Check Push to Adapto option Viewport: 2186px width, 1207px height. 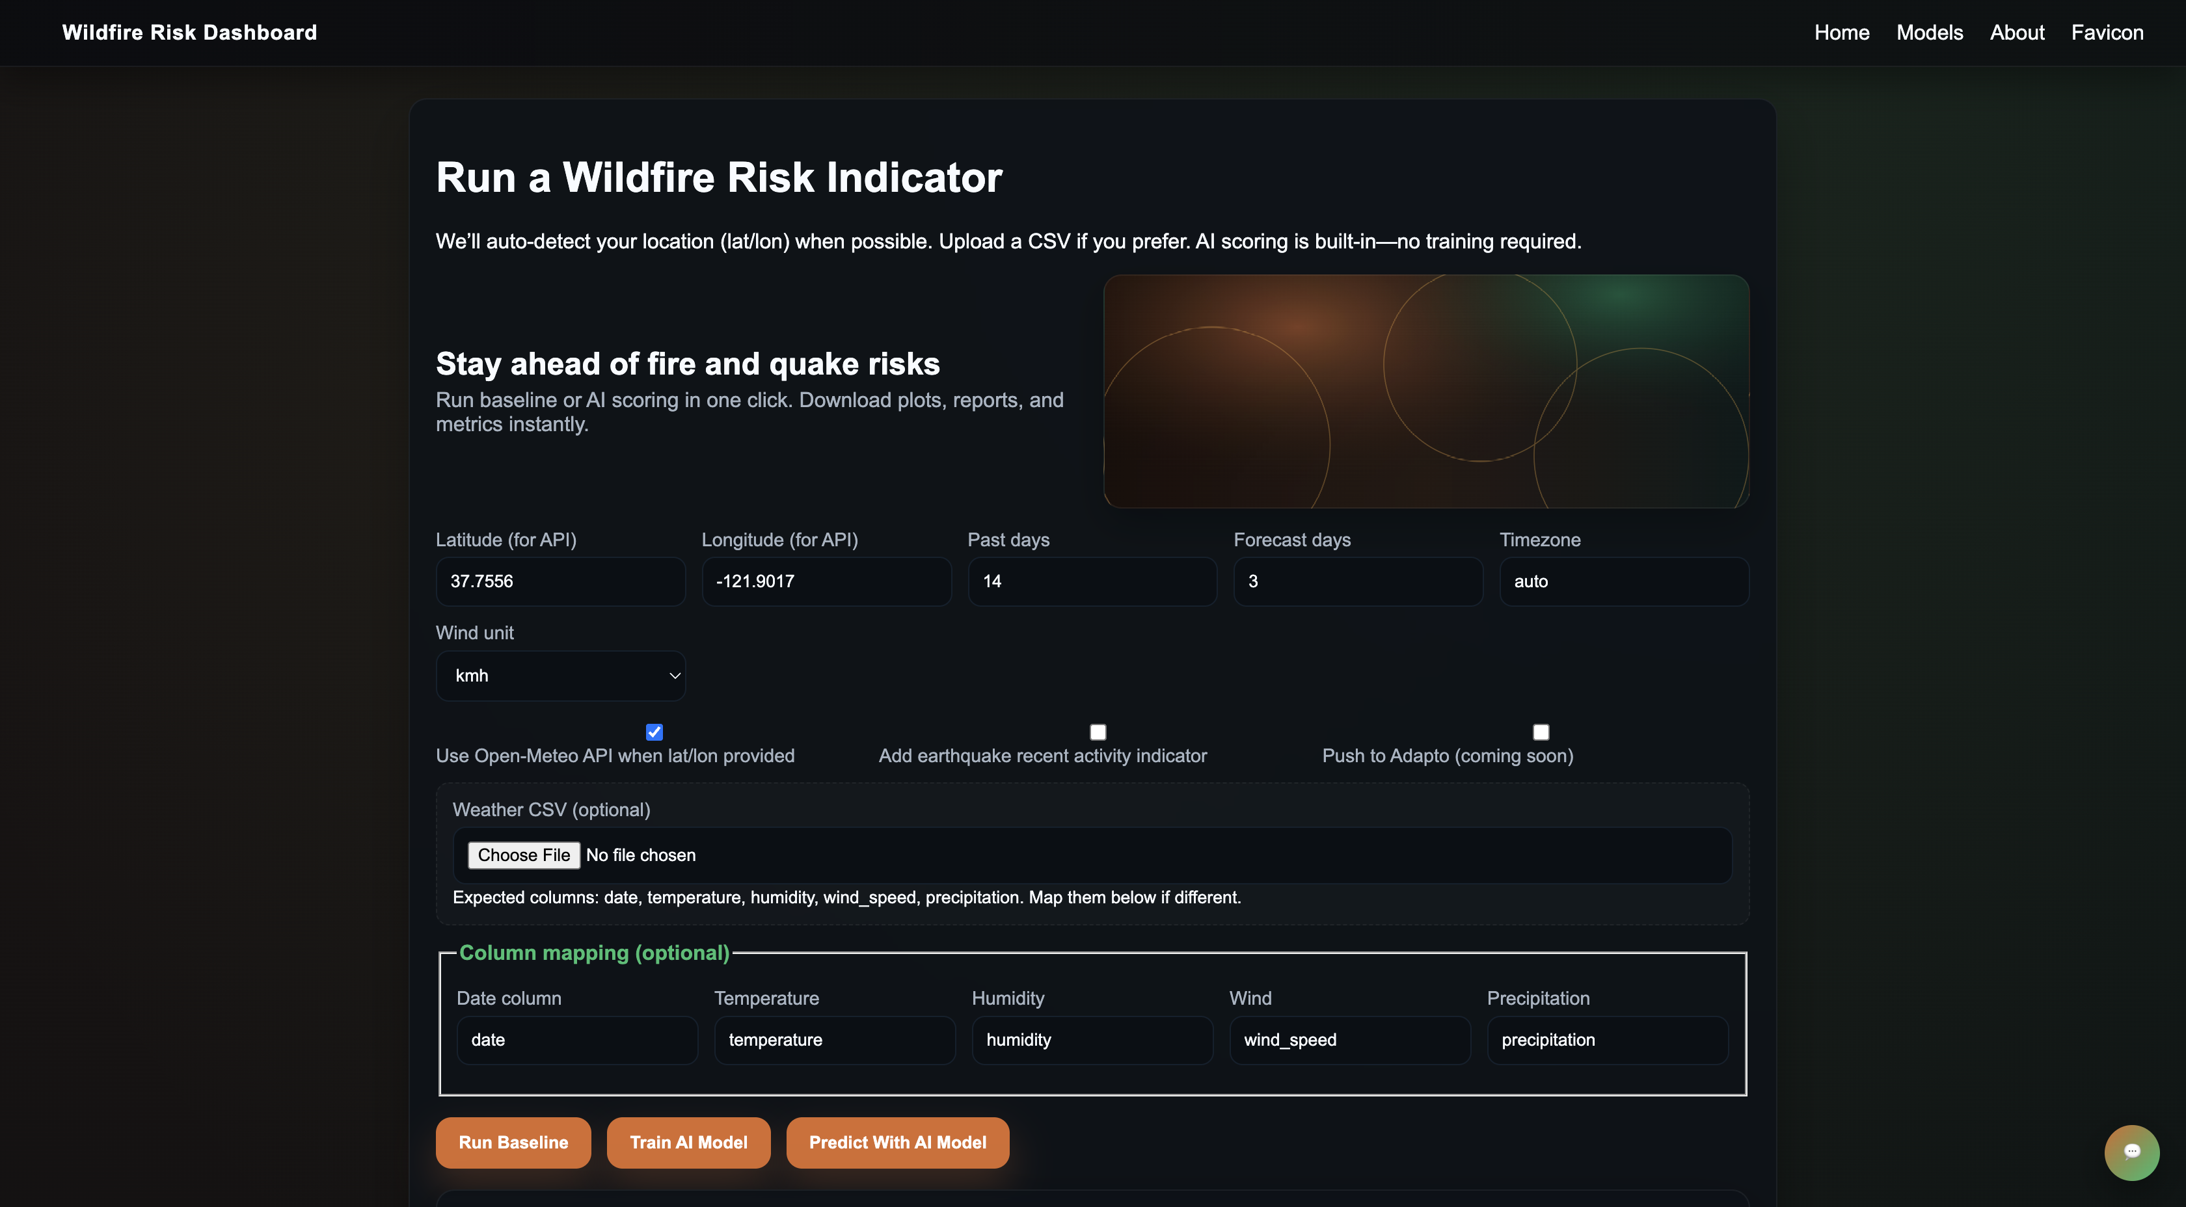(1540, 731)
